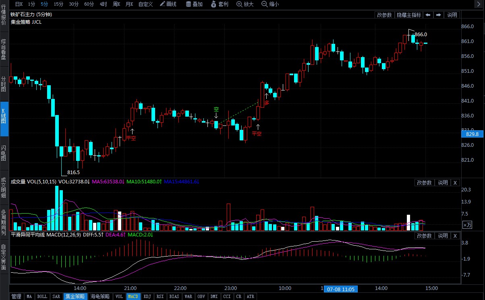Switch to 4时 period

104,4
